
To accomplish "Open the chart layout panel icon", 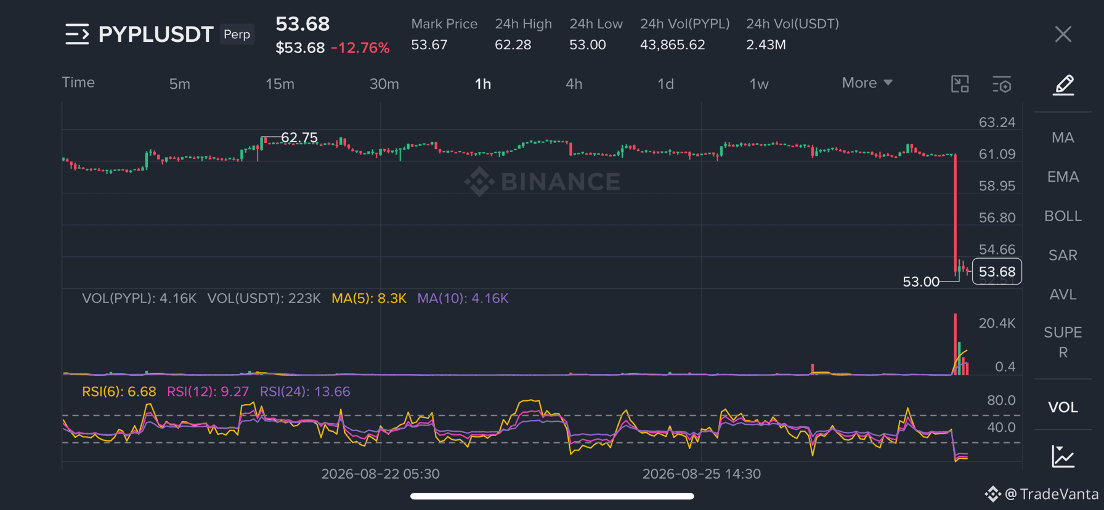I will pyautogui.click(x=960, y=84).
